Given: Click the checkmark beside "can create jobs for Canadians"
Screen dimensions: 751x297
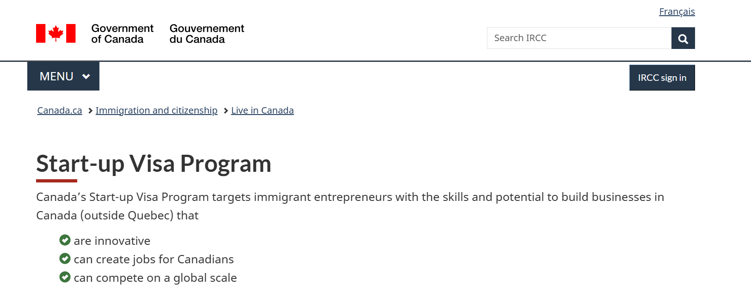Looking at the screenshot, I should pyautogui.click(x=65, y=259).
